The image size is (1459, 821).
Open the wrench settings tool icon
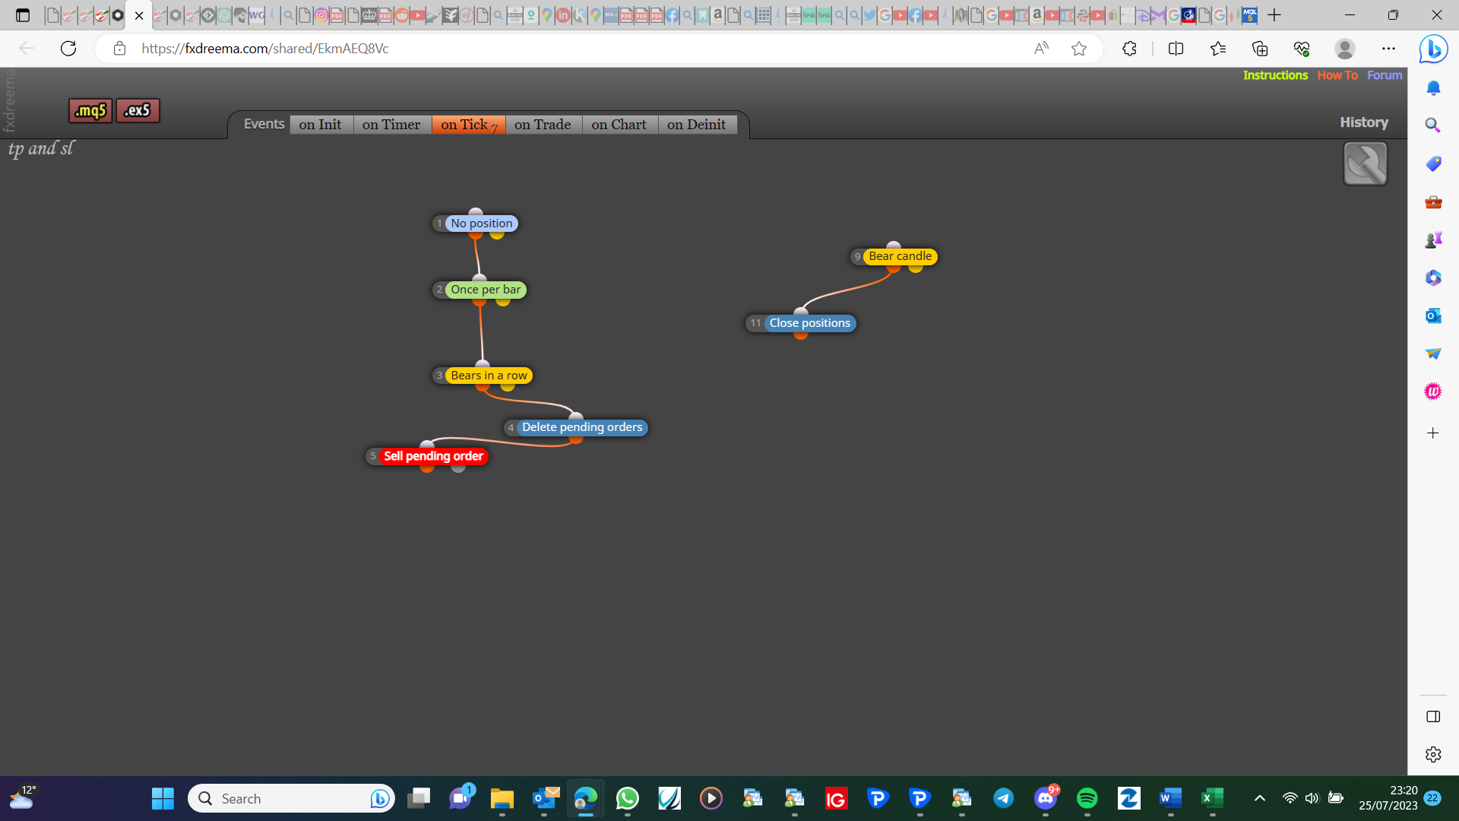click(x=1365, y=163)
